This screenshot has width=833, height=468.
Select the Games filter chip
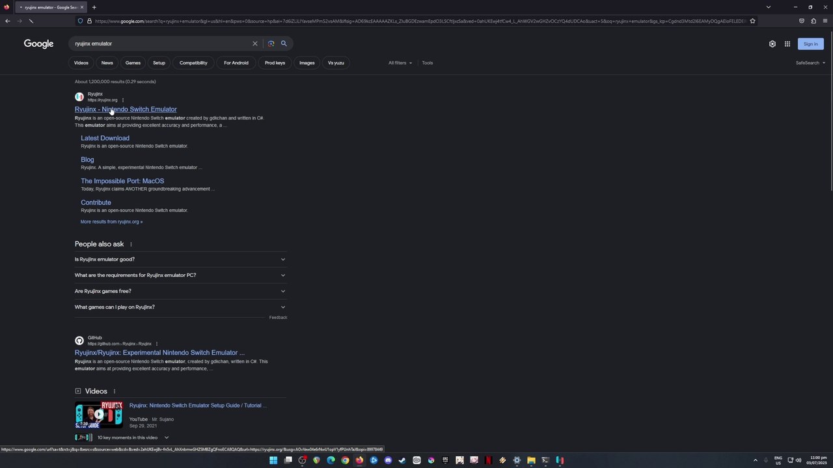133,63
